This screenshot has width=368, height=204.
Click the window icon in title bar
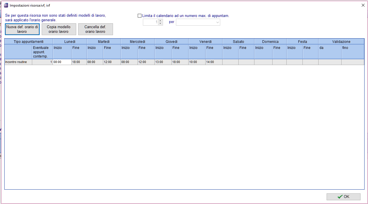tap(6, 5)
